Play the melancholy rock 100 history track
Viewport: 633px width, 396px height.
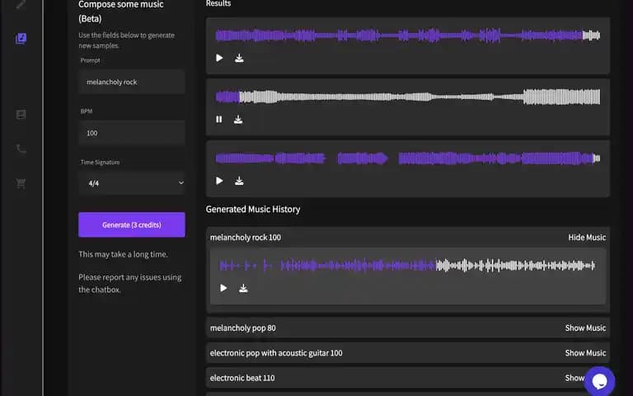pos(223,288)
